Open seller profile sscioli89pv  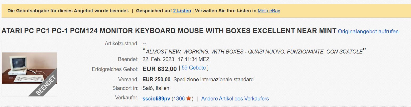[156, 99]
